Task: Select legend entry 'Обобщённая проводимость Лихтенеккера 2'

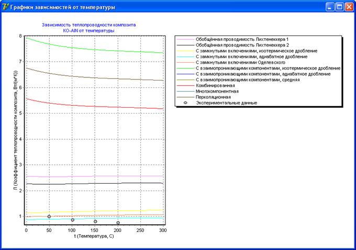Action: coord(242,45)
